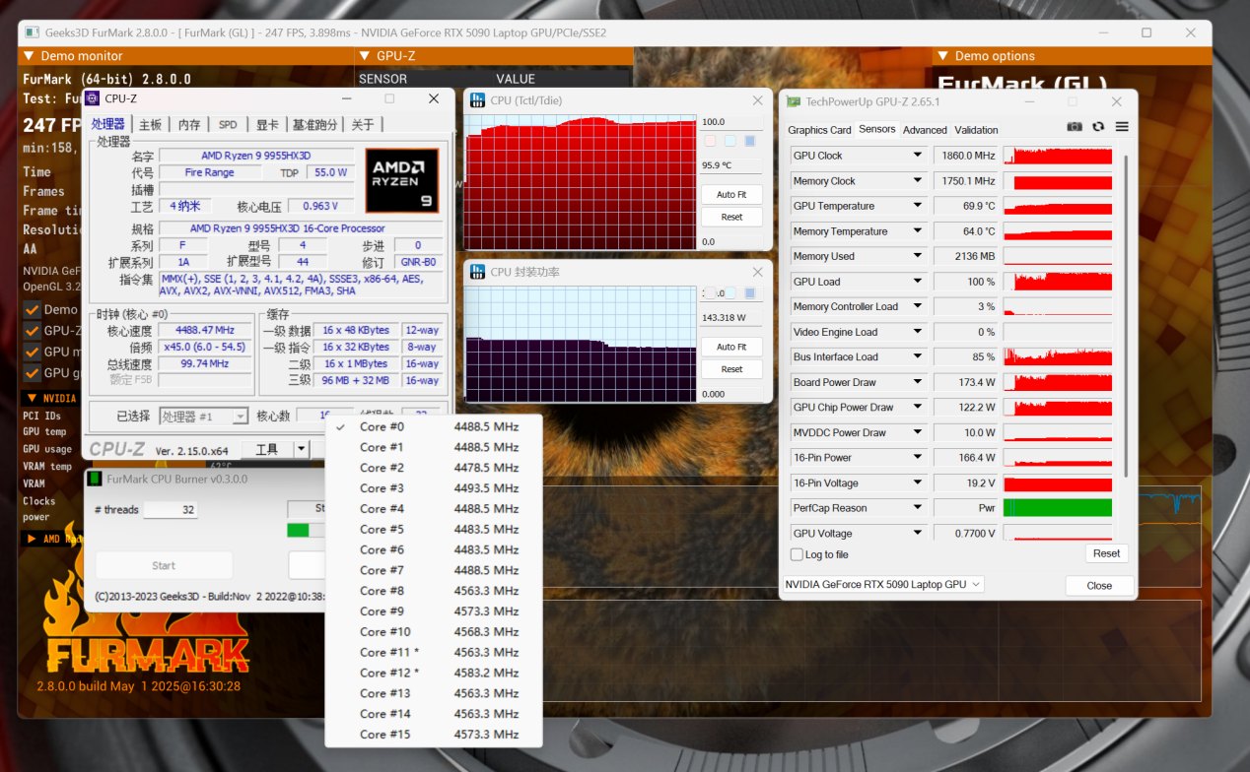Image resolution: width=1250 pixels, height=772 pixels.
Task: Click the GPU-Z refresh icon
Action: pos(1098,127)
